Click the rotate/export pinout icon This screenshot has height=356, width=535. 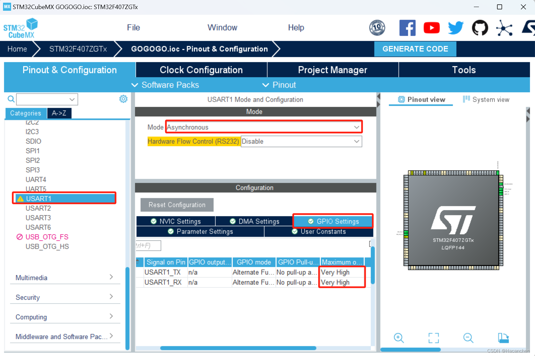click(x=503, y=338)
